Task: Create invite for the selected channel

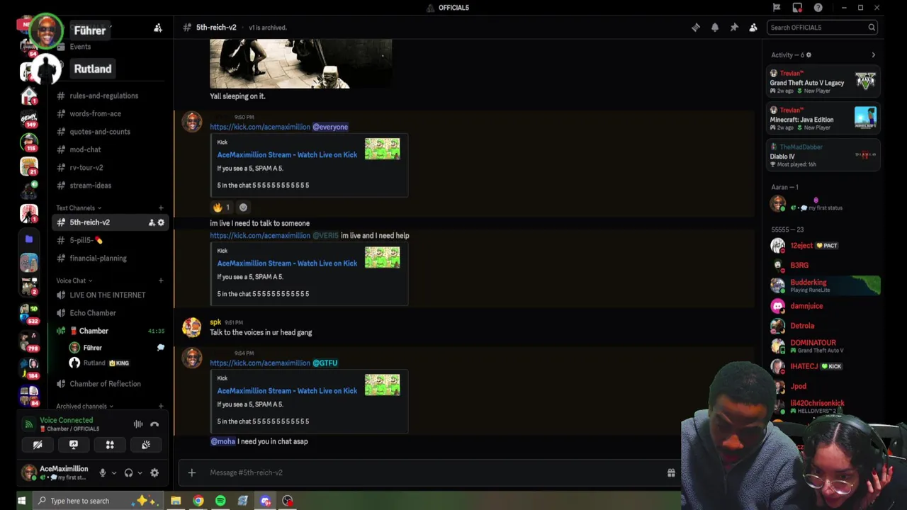Action: click(151, 222)
